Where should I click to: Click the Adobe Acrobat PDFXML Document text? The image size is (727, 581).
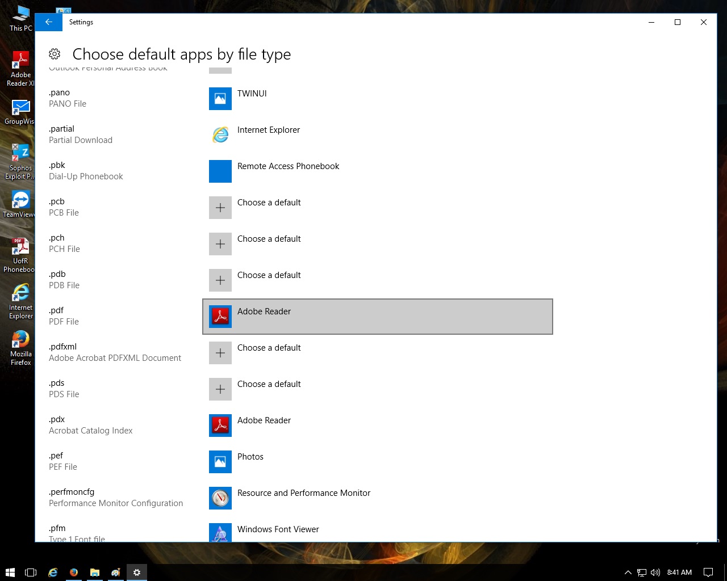115,358
